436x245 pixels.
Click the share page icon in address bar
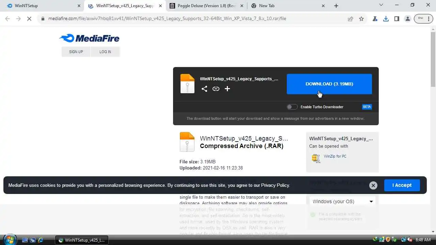(351, 19)
